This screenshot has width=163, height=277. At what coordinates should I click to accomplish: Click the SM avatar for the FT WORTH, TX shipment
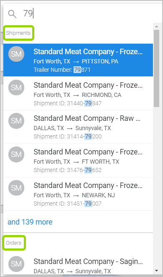click(16, 154)
